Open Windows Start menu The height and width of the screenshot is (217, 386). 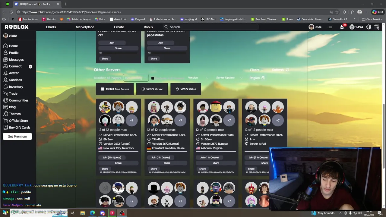(x=5, y=213)
